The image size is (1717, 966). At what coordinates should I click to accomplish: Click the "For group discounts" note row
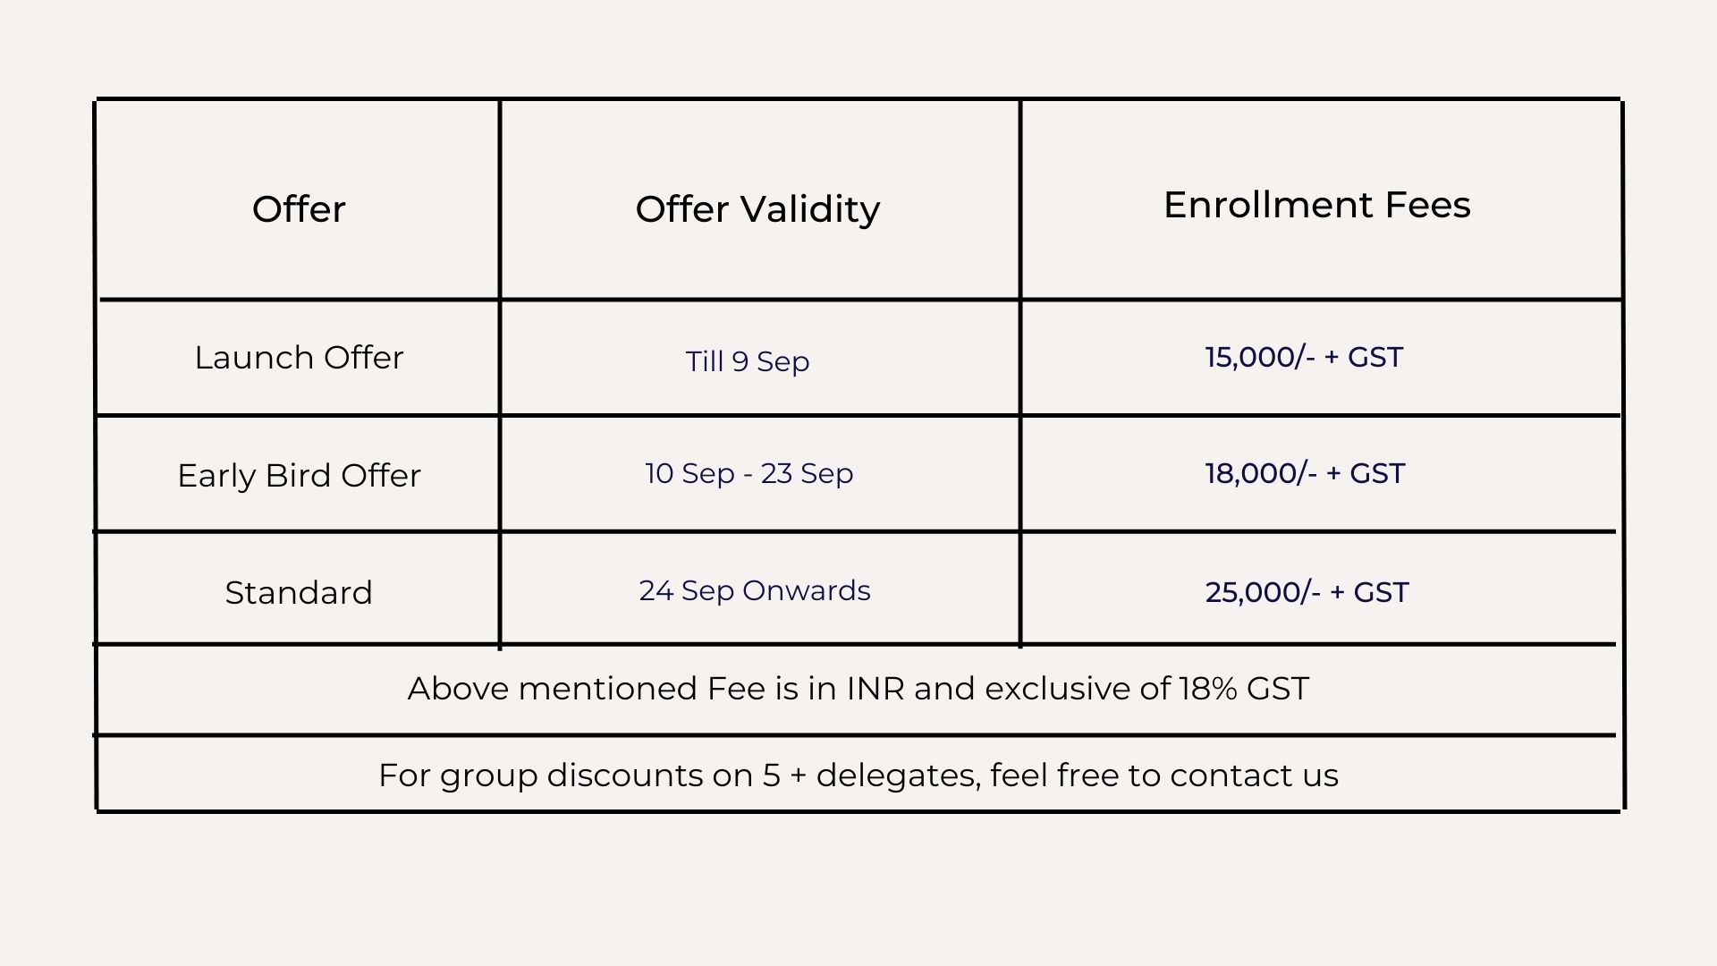(858, 775)
